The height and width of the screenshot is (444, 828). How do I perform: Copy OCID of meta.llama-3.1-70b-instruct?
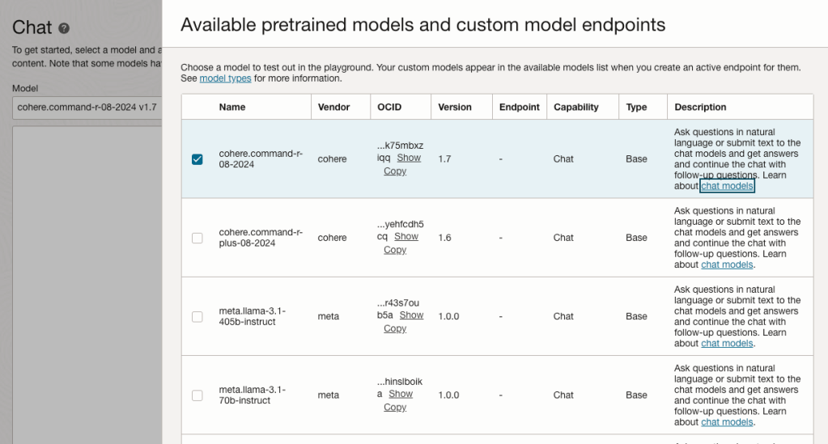[x=395, y=407]
